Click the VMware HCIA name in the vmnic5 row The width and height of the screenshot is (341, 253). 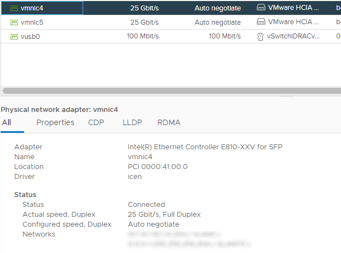[x=293, y=22]
